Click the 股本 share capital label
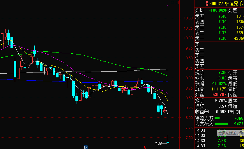This screenshot has height=149, width=244. pos(232,101)
